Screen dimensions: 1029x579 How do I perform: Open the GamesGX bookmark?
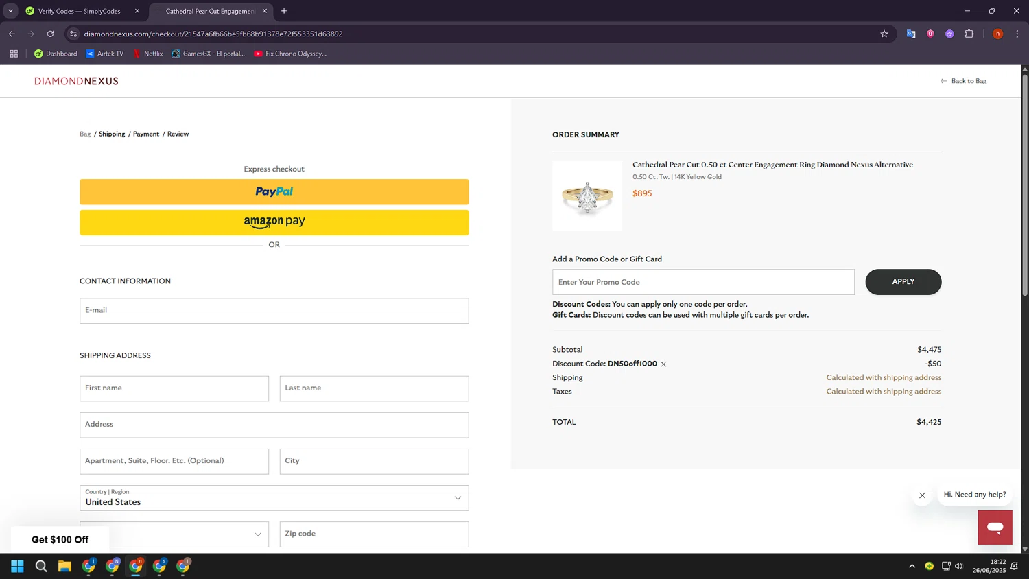click(208, 54)
